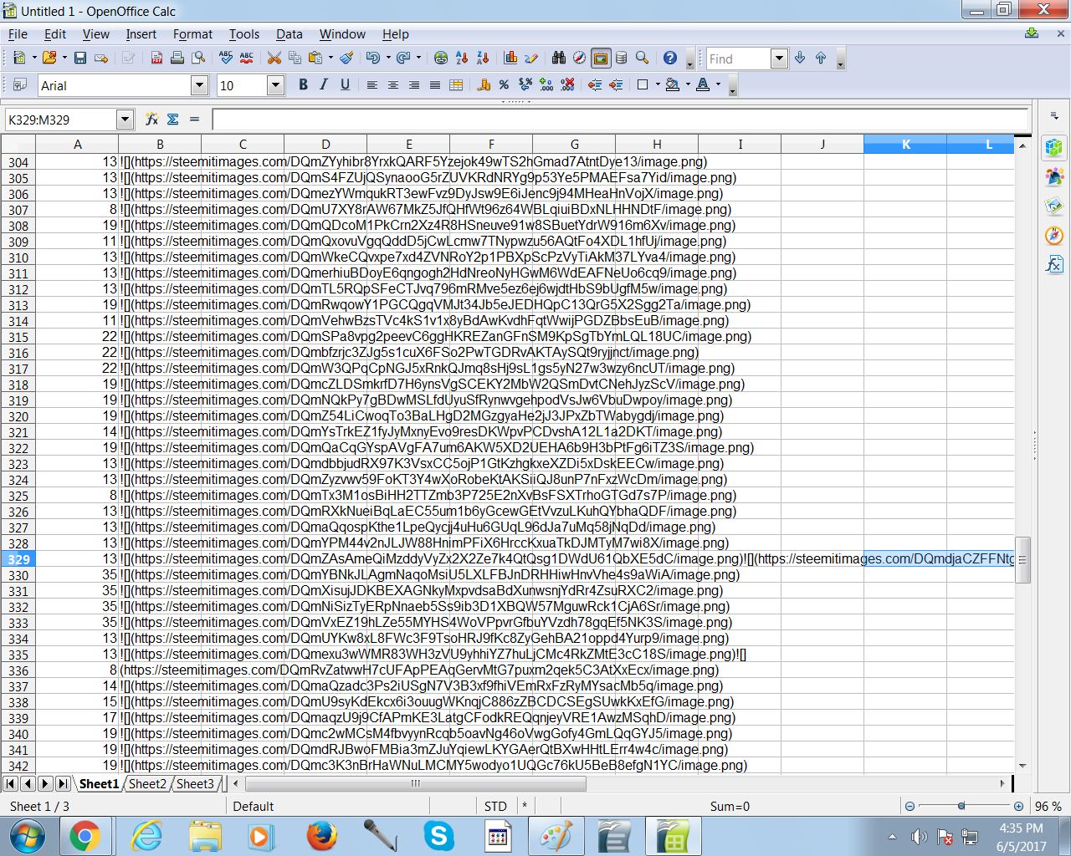Expand the Open recent files dropdown arrow
Image resolution: width=1071 pixels, height=856 pixels.
(x=64, y=58)
